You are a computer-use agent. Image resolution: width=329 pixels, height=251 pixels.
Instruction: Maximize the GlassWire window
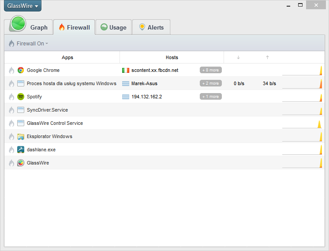pos(300,5)
